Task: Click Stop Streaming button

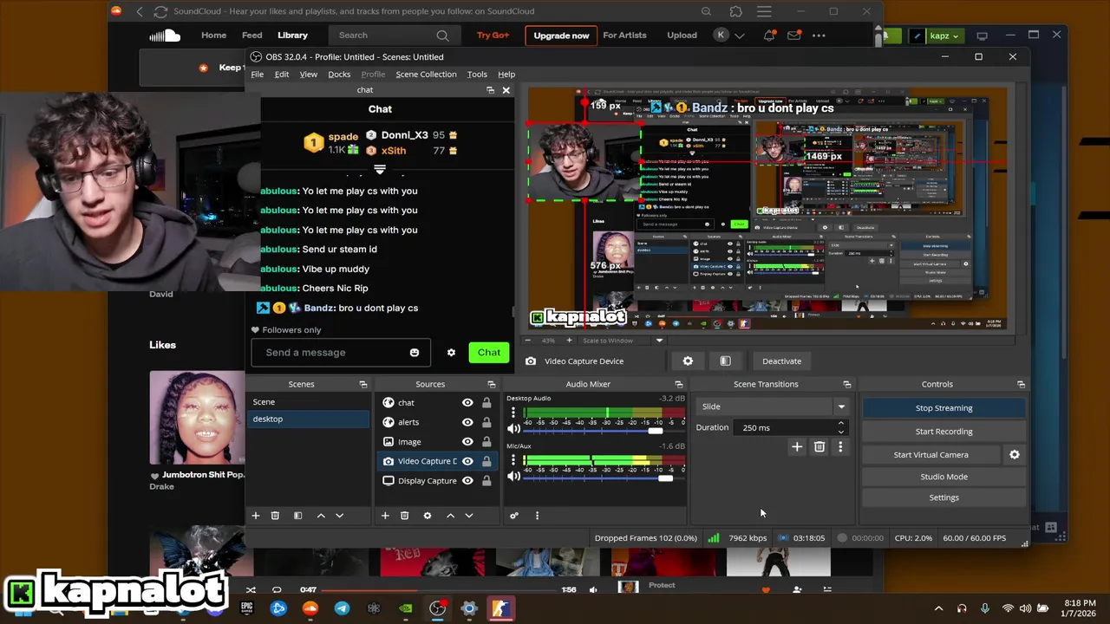Action: click(943, 408)
